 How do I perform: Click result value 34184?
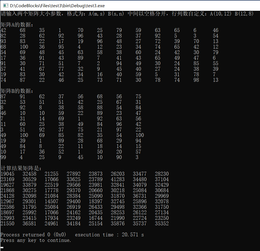[x=73, y=224]
